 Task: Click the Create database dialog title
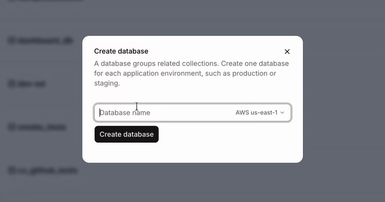(121, 51)
